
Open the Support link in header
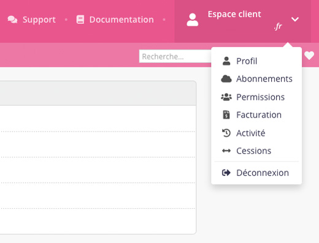click(32, 20)
